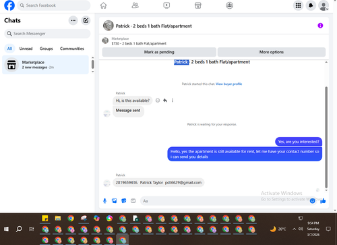Open the Marketplace icon in top navigation
The width and height of the screenshot is (337, 245).
[198, 5]
